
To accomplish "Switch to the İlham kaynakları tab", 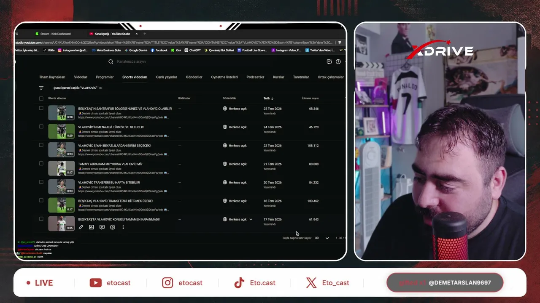I will pyautogui.click(x=52, y=77).
